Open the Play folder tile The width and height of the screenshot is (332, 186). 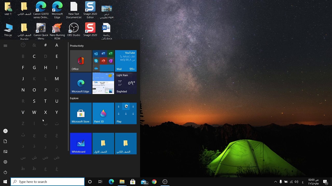126,113
